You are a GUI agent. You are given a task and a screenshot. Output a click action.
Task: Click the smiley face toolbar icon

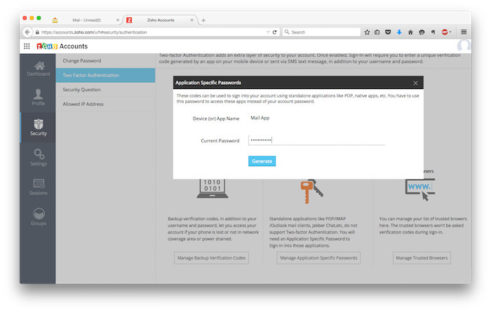click(422, 32)
